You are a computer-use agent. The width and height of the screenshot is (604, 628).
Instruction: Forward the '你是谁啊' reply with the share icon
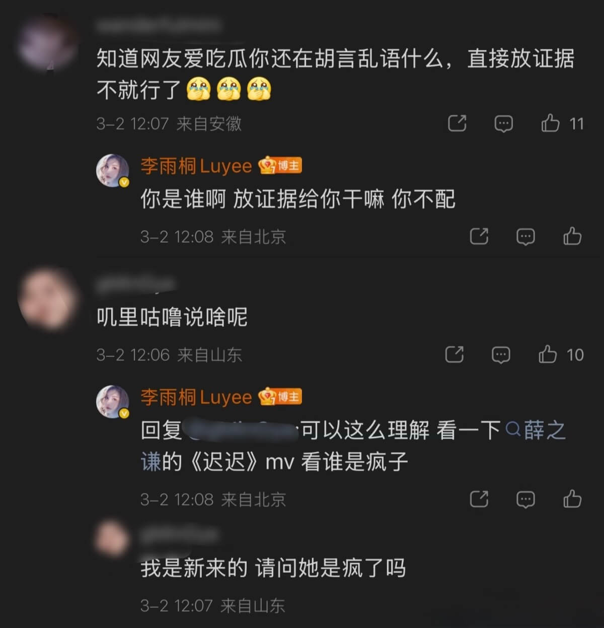[x=479, y=236]
